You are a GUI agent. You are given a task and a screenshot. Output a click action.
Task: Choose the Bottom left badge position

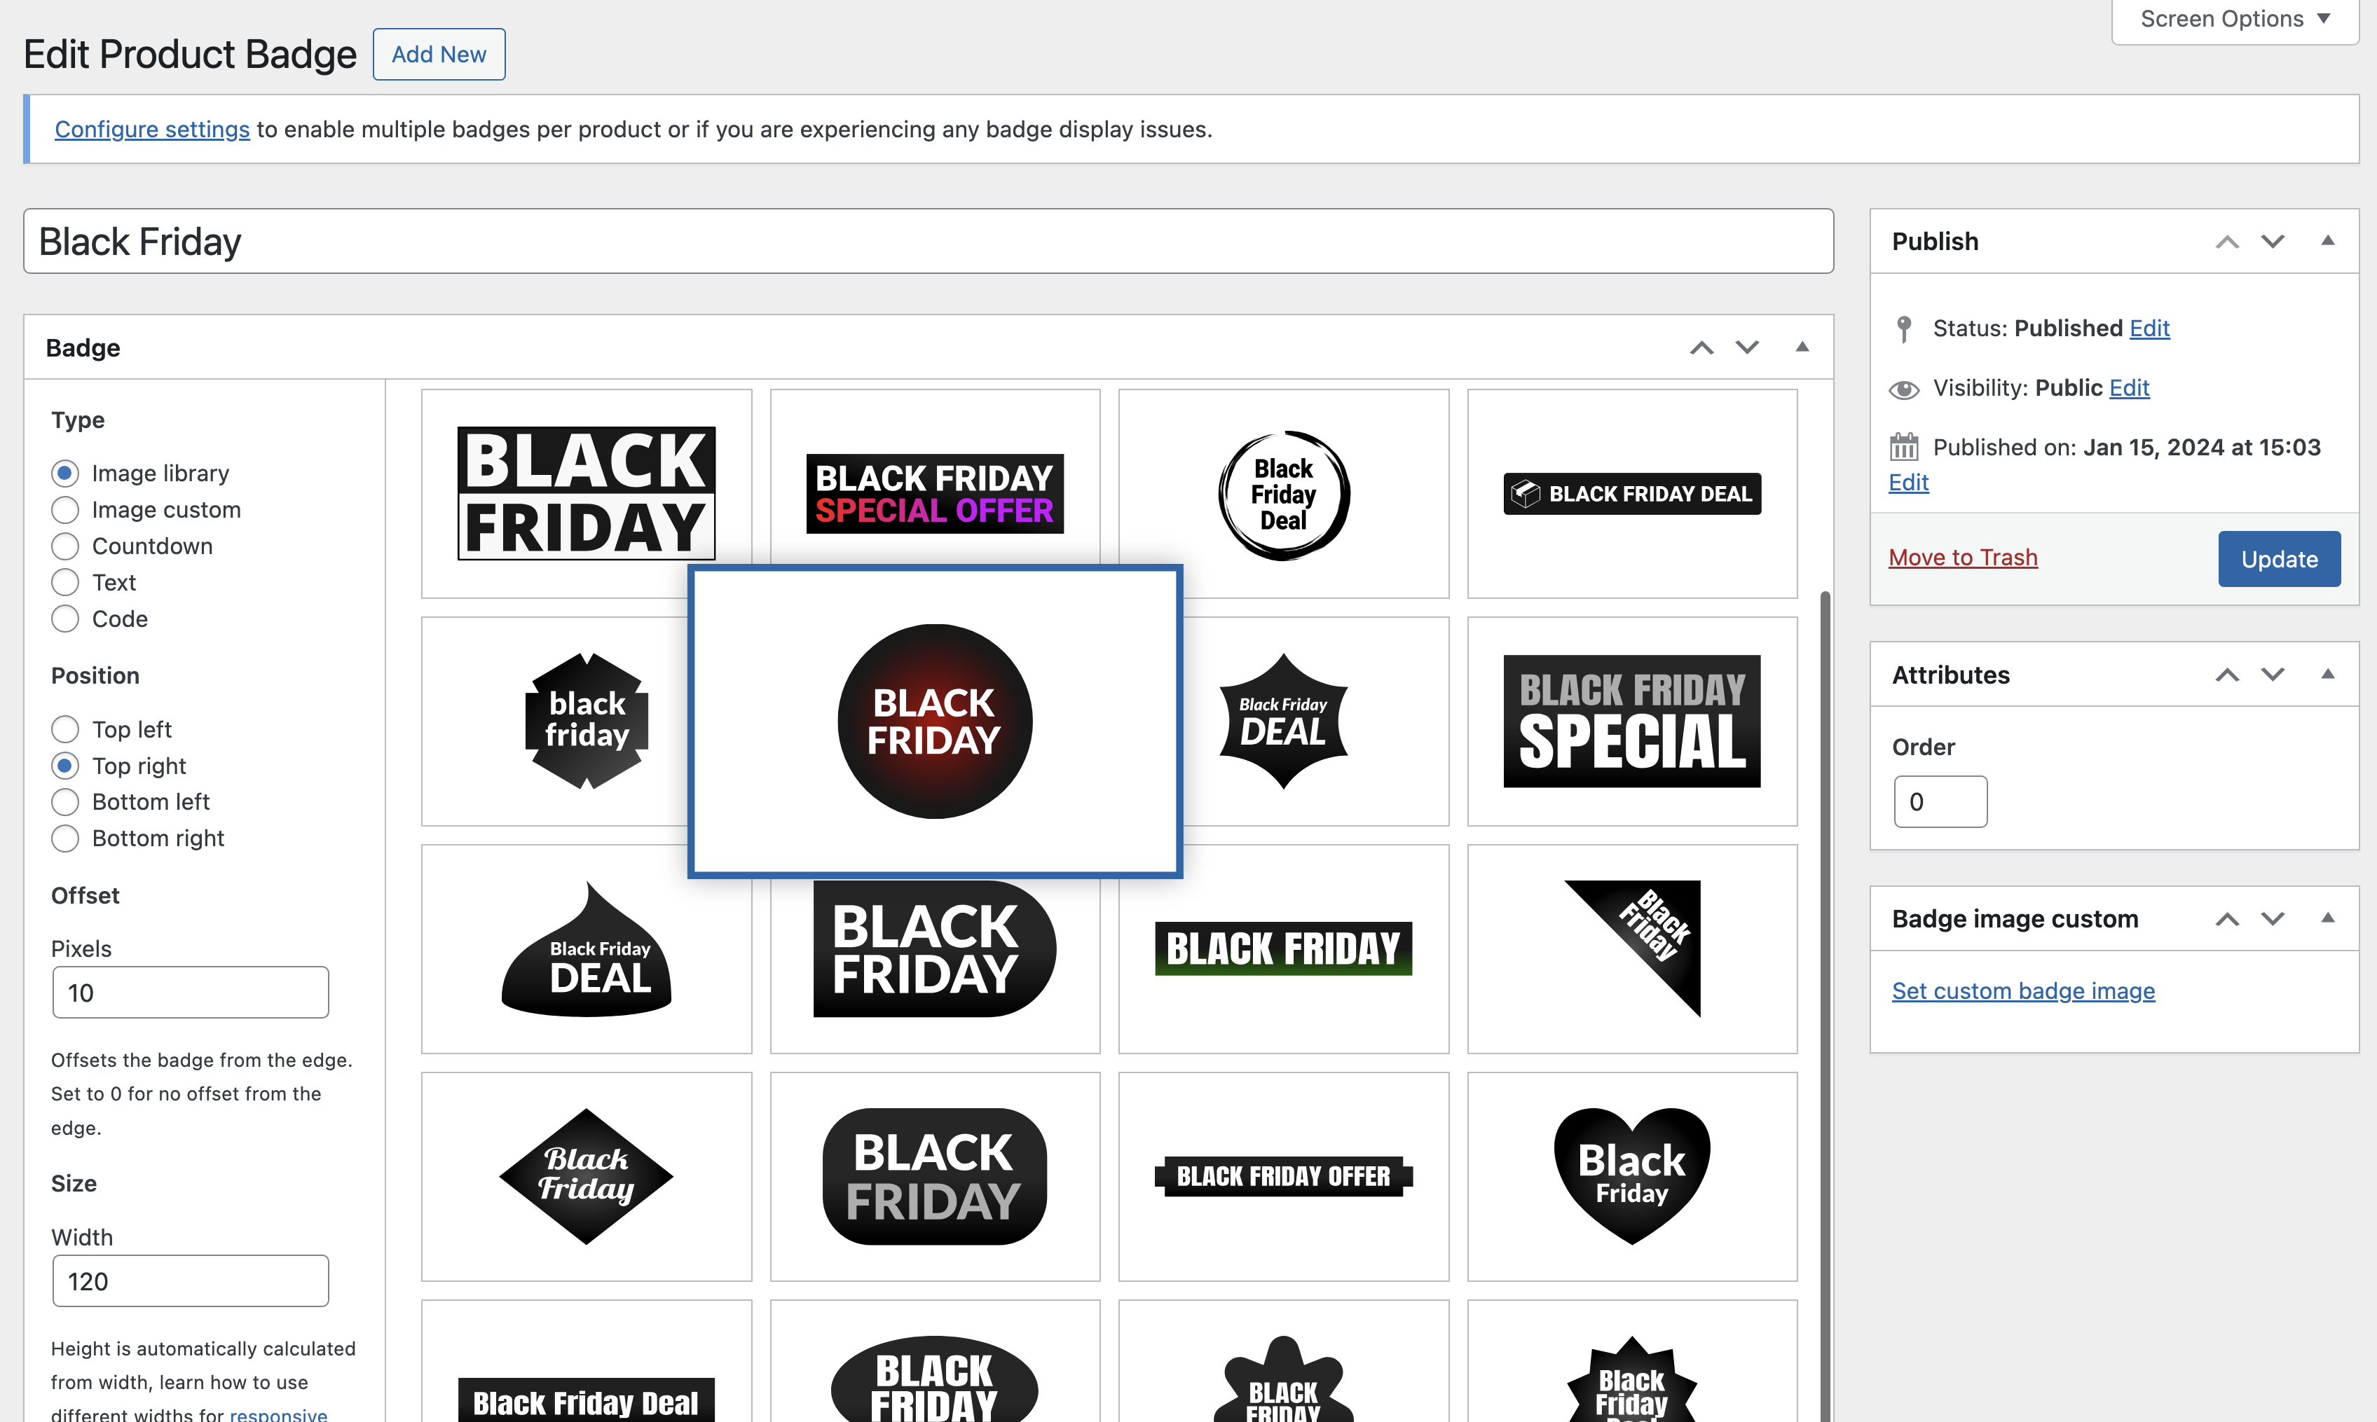click(x=65, y=802)
